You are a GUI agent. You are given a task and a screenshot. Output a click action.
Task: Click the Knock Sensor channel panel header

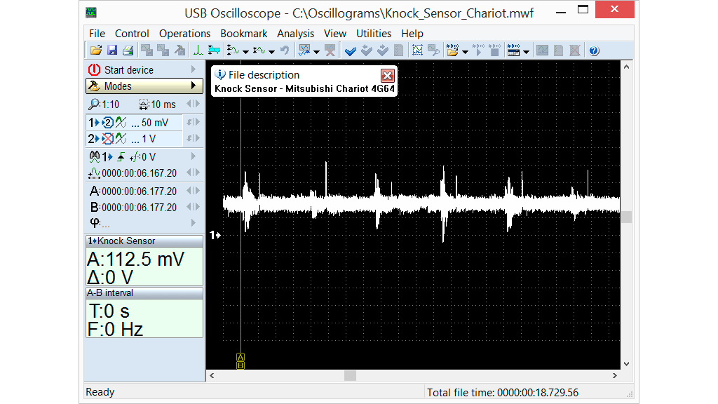pyautogui.click(x=144, y=241)
